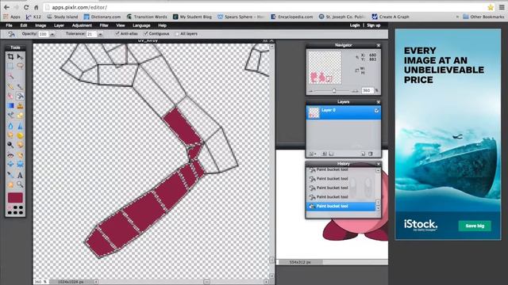Select the Drawing shapes tool
The width and height of the screenshot is (508, 285).
(20, 115)
